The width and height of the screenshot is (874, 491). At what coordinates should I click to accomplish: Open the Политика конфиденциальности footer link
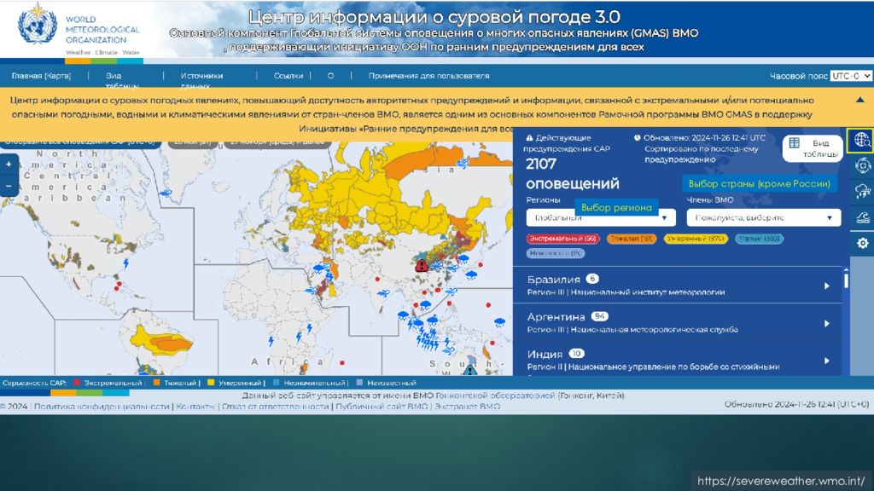pos(102,407)
